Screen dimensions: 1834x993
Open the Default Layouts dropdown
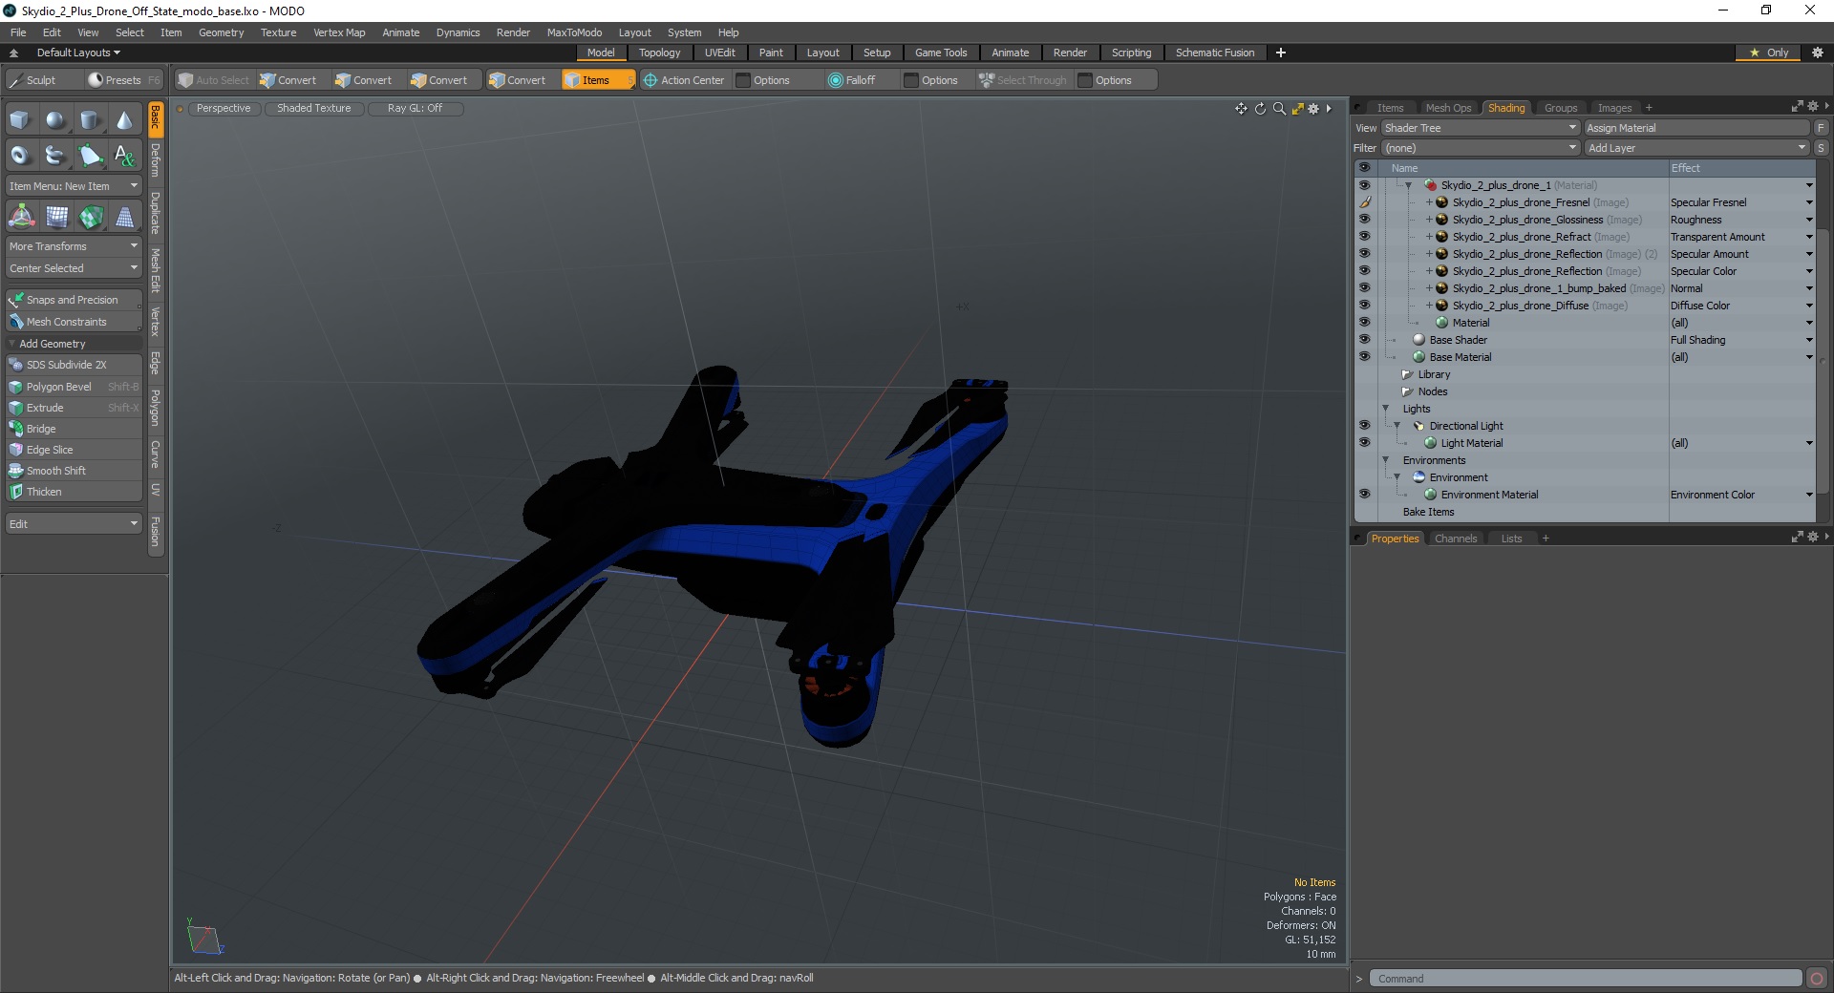78,53
